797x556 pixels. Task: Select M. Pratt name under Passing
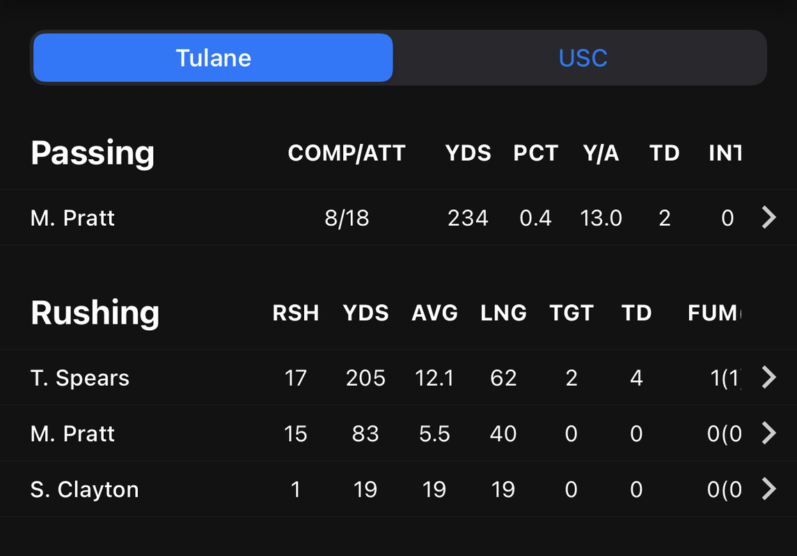click(x=72, y=218)
